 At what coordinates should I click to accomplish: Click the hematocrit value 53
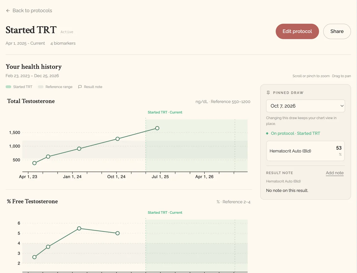click(339, 148)
